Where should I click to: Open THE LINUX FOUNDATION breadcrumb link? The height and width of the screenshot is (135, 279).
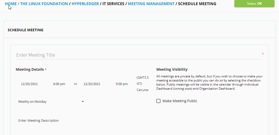pyautogui.click(x=44, y=4)
